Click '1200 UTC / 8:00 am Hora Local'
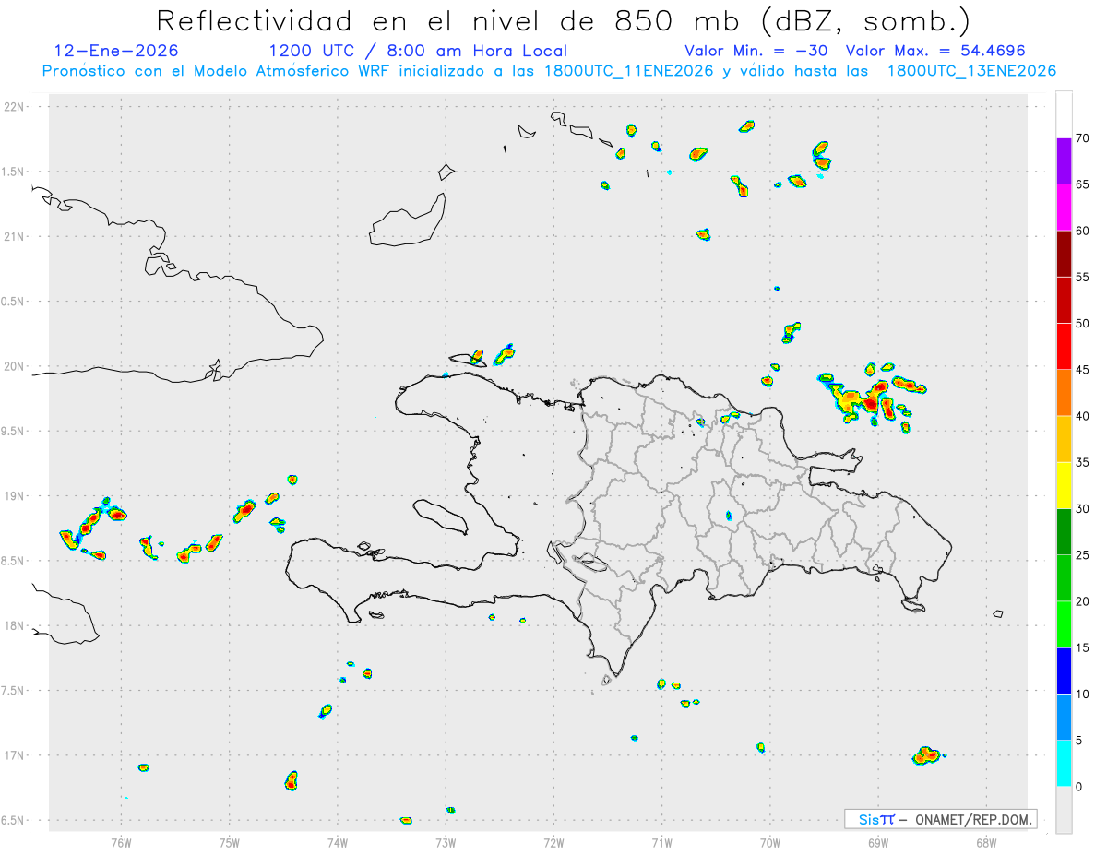Viewport: 1107px width, 855px height. (418, 51)
